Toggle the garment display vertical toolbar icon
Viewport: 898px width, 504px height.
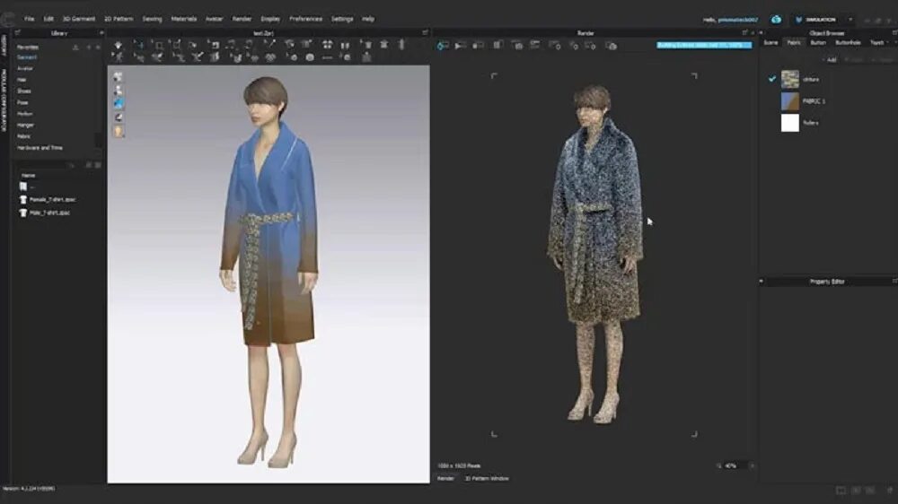118,76
